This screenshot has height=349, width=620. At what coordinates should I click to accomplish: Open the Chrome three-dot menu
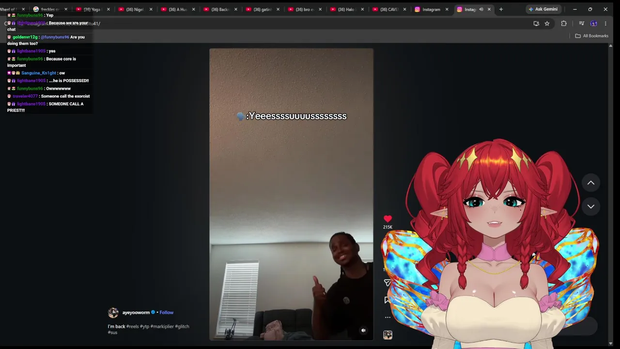pos(605,23)
